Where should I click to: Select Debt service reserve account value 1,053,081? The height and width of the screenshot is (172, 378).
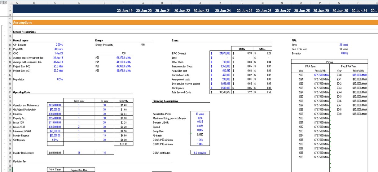(x=220, y=84)
